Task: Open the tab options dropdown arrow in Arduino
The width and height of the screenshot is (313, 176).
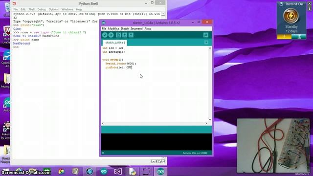Action: [206, 43]
